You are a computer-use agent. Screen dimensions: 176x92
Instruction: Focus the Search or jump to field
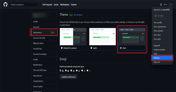point(25,5)
